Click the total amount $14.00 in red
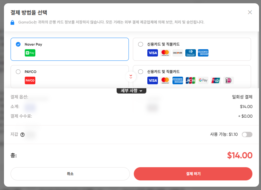This screenshot has width=261, height=190. click(240, 155)
